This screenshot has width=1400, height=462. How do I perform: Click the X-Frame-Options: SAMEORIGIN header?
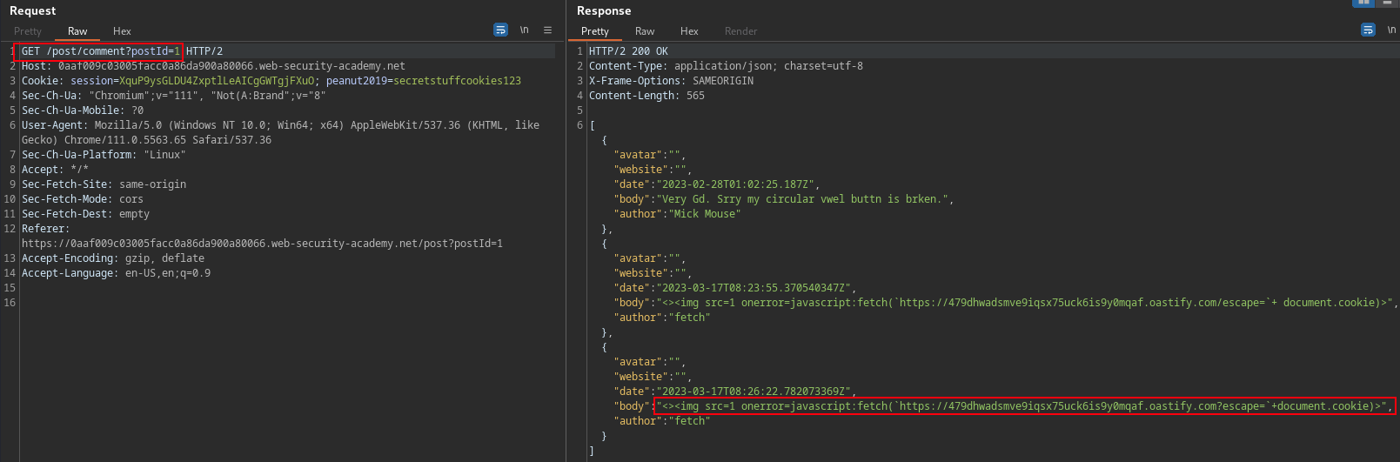tap(671, 81)
